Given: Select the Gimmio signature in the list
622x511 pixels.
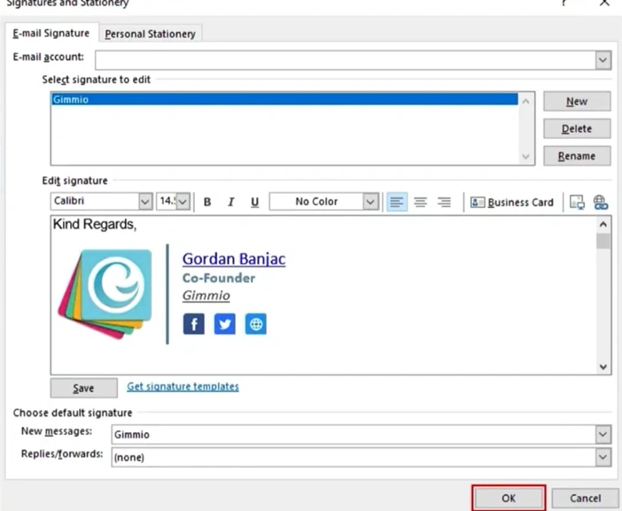Looking at the screenshot, I should pos(284,99).
